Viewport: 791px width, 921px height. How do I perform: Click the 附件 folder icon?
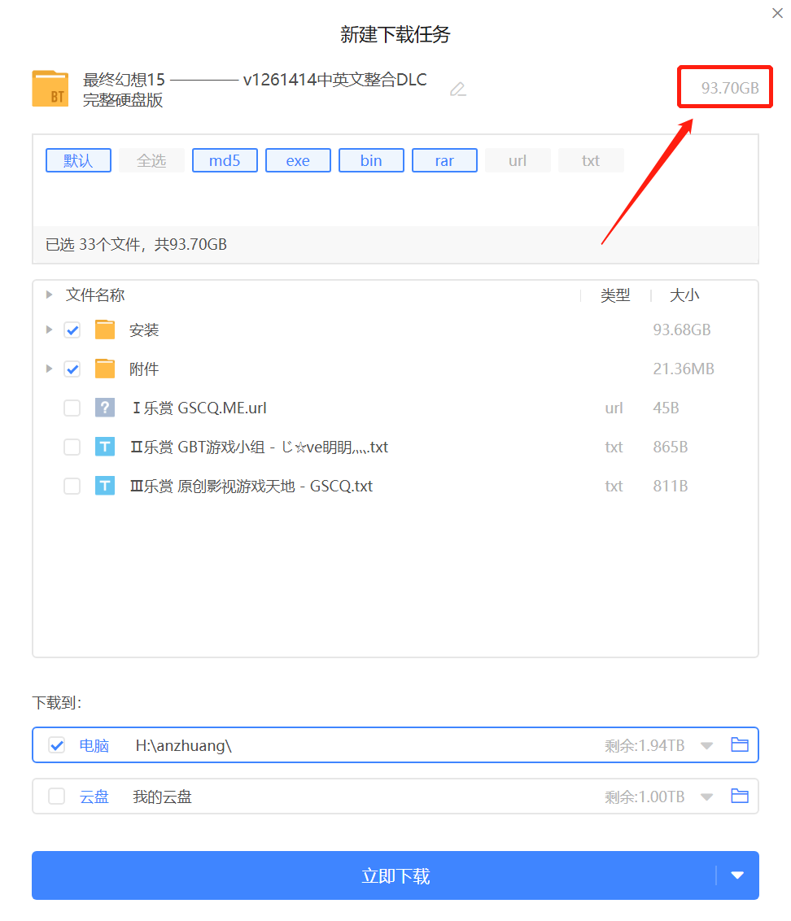105,369
